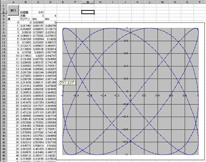
Task: Click the SIN header in column D
Action: click(50, 19)
